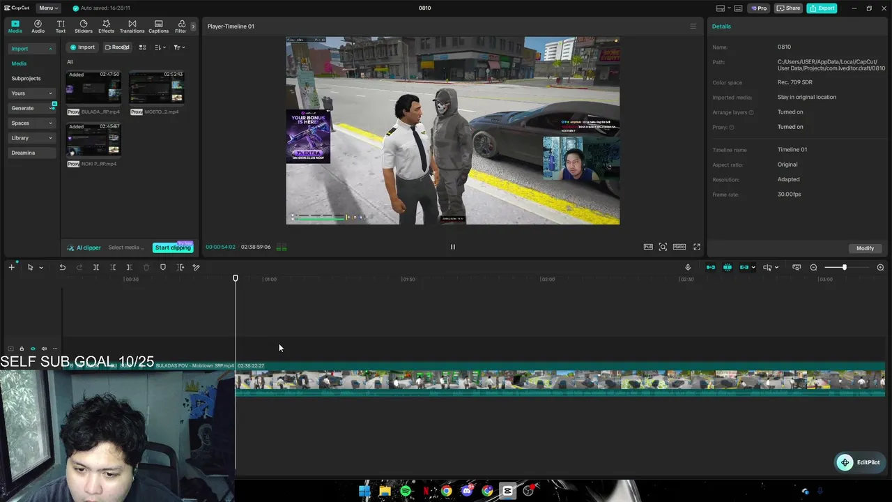This screenshot has width=892, height=502.
Task: Open the linkage options dropdown arrow
Action: click(753, 268)
